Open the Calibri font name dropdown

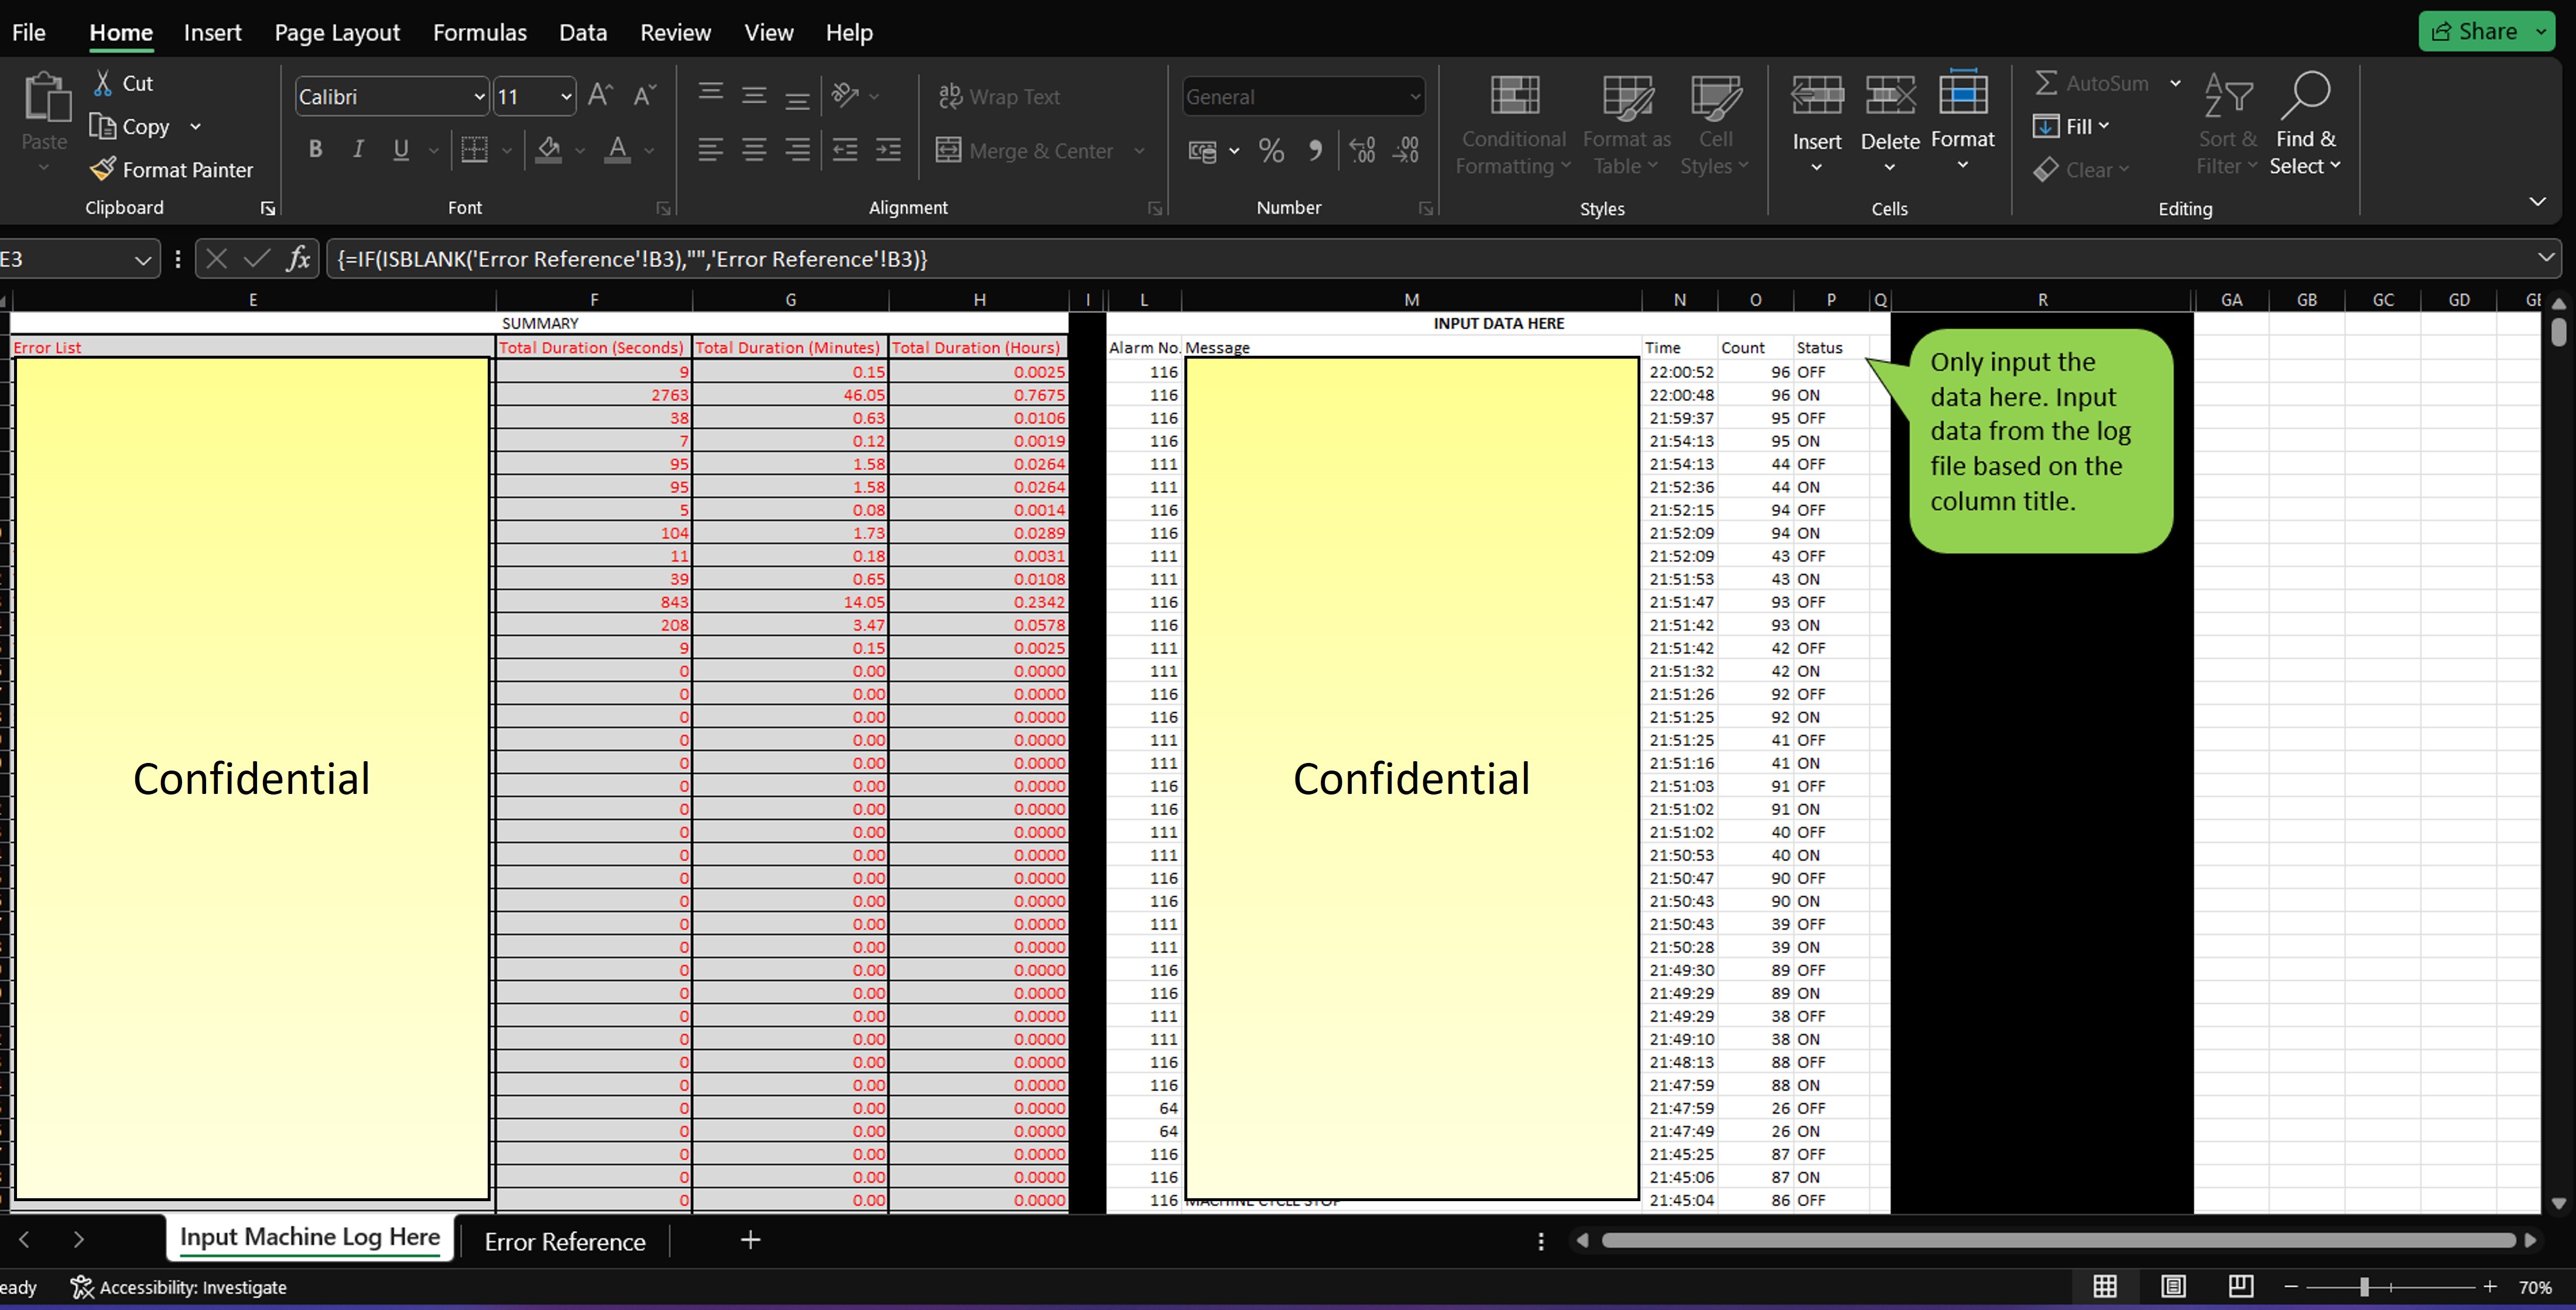[x=479, y=97]
